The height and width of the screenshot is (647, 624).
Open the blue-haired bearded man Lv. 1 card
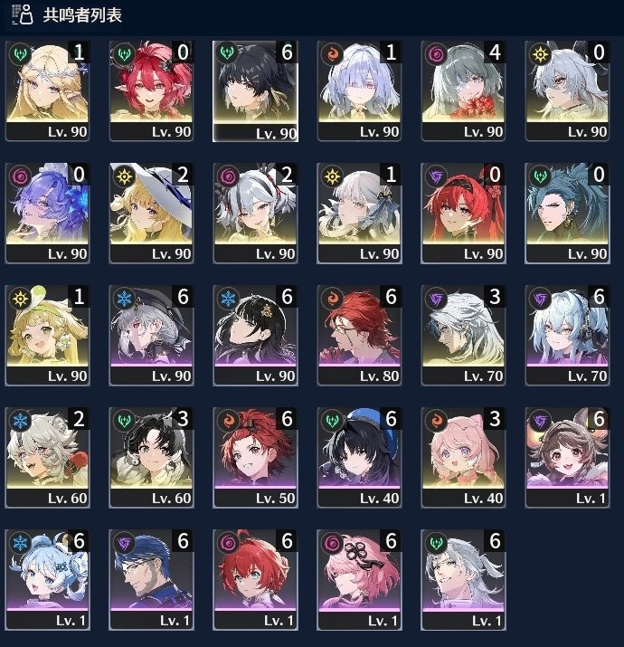(151, 579)
